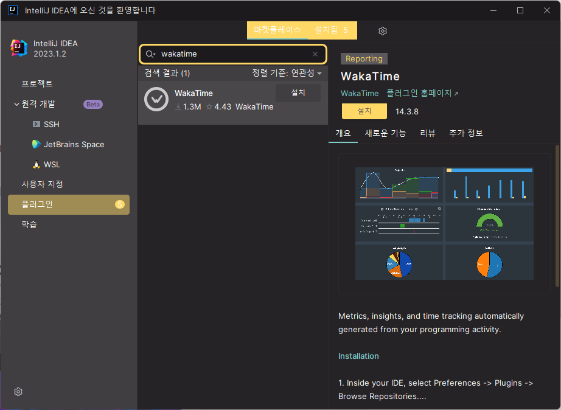Click the plugin description scrollbar
This screenshot has width=561, height=410.
click(x=557, y=216)
